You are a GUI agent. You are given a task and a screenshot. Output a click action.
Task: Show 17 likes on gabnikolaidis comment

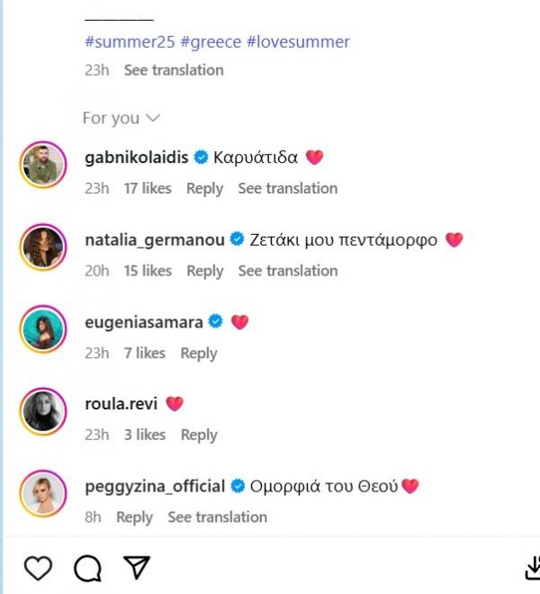pyautogui.click(x=148, y=188)
